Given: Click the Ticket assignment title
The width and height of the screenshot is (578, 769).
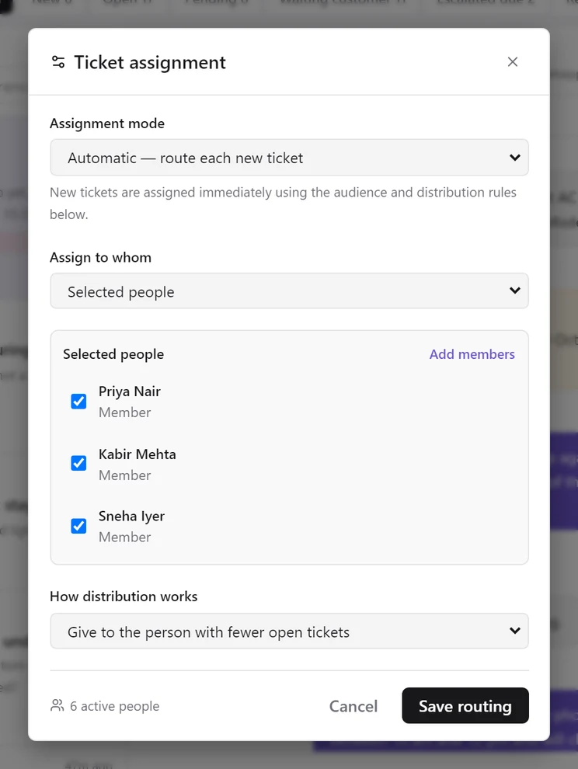Looking at the screenshot, I should click(150, 62).
